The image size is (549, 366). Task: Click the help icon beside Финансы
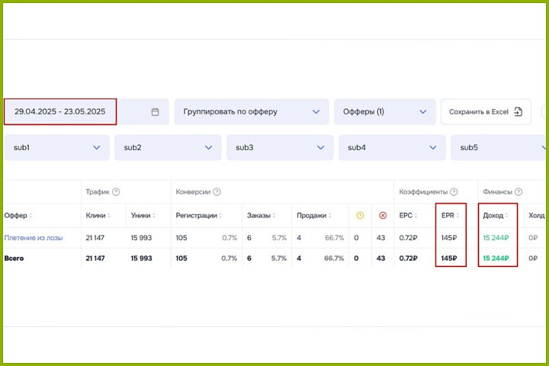coord(518,191)
